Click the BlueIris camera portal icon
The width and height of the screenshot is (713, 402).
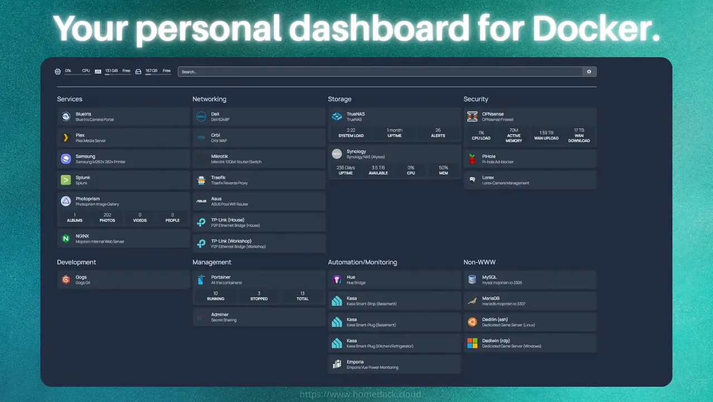(66, 116)
